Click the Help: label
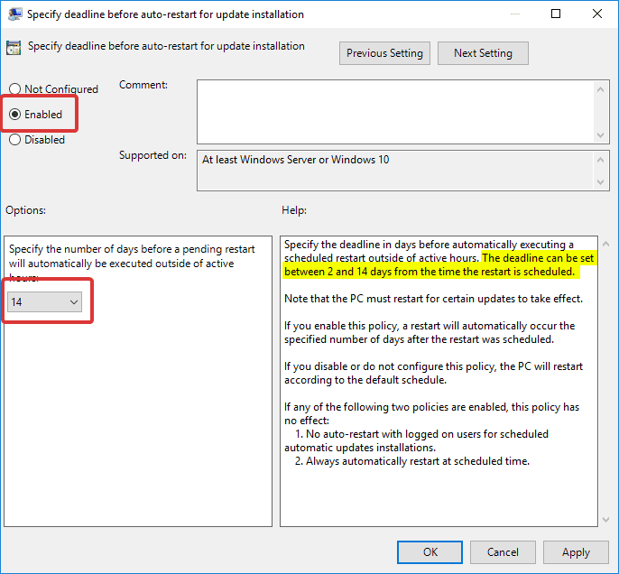This screenshot has height=574, width=619. click(294, 210)
